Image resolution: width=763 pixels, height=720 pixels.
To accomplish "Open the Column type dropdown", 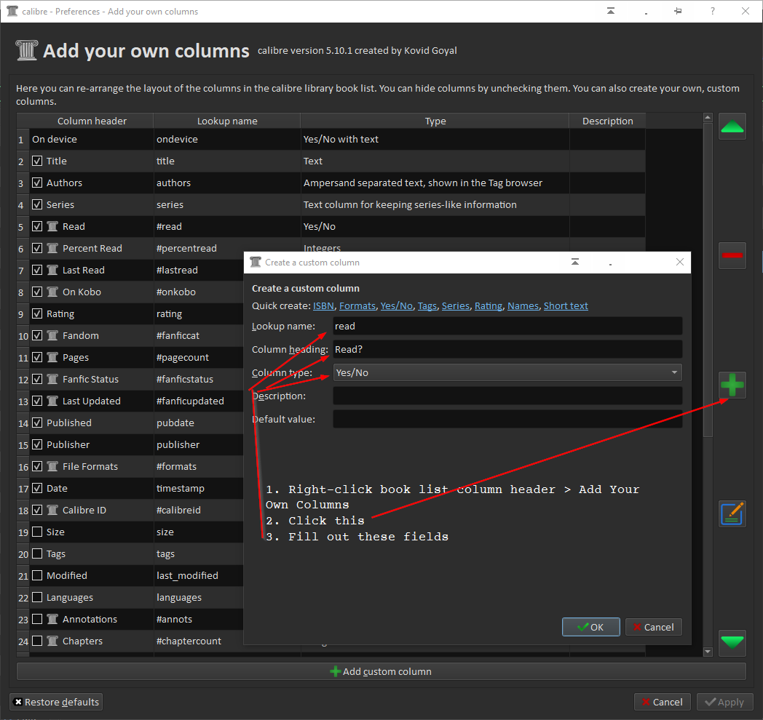I will 507,372.
